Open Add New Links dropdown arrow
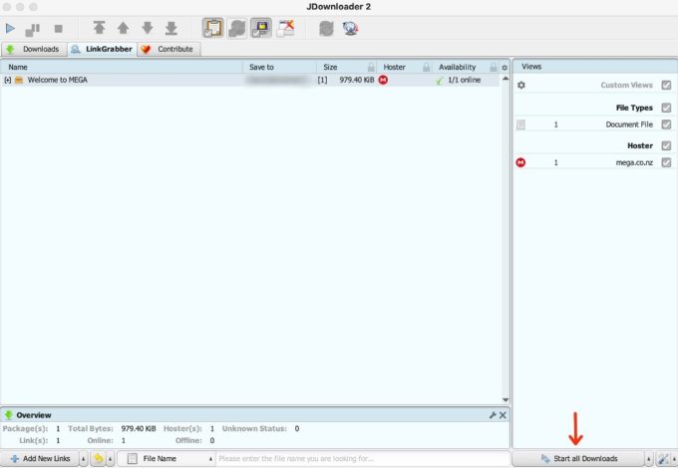The height and width of the screenshot is (468, 678). coord(80,458)
